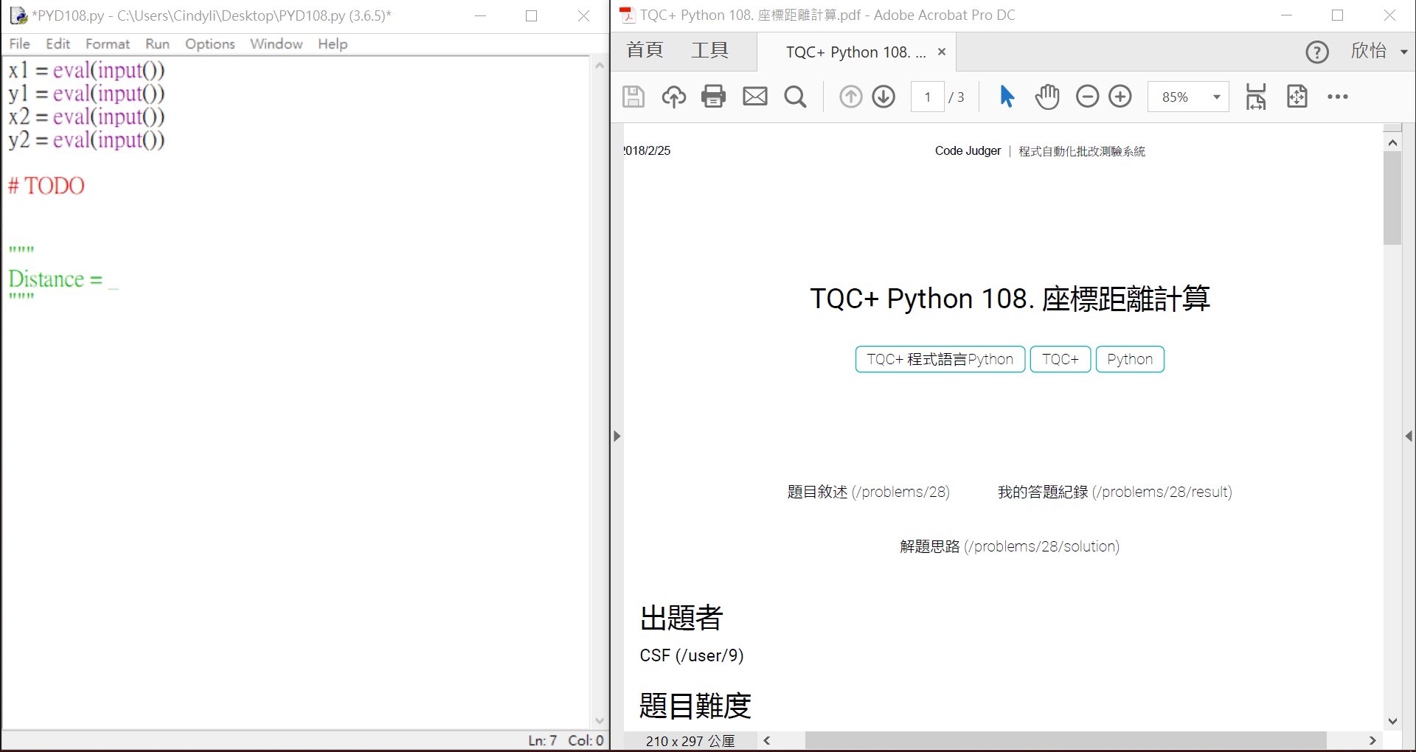This screenshot has width=1416, height=752.
Task: Go to previous page with up arrow icon
Action: (x=850, y=97)
